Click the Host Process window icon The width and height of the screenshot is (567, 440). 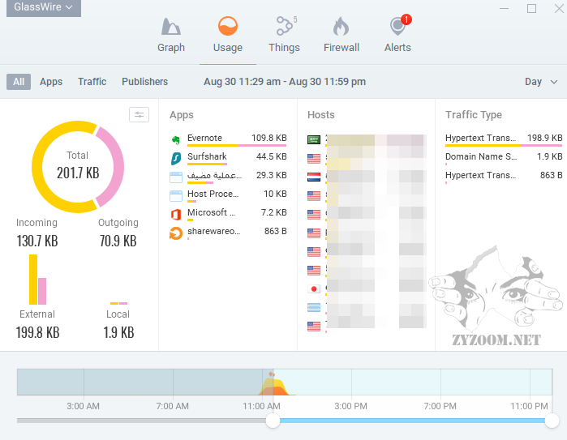click(x=176, y=196)
